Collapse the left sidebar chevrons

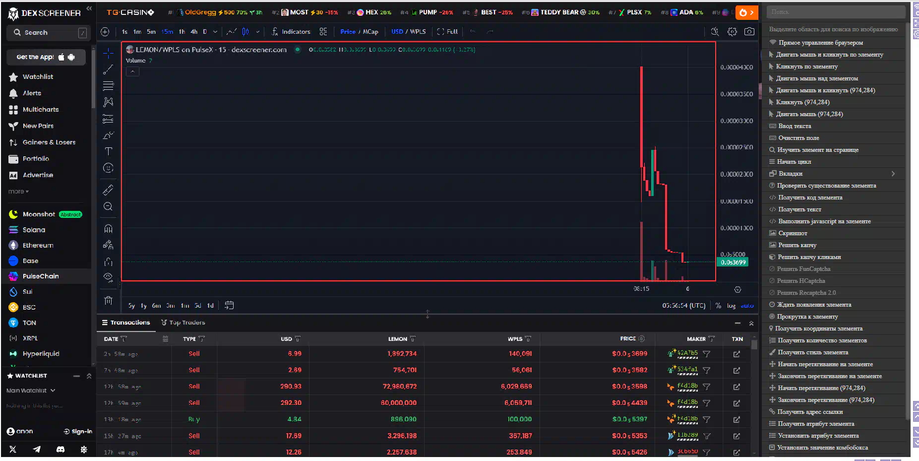pos(89,8)
